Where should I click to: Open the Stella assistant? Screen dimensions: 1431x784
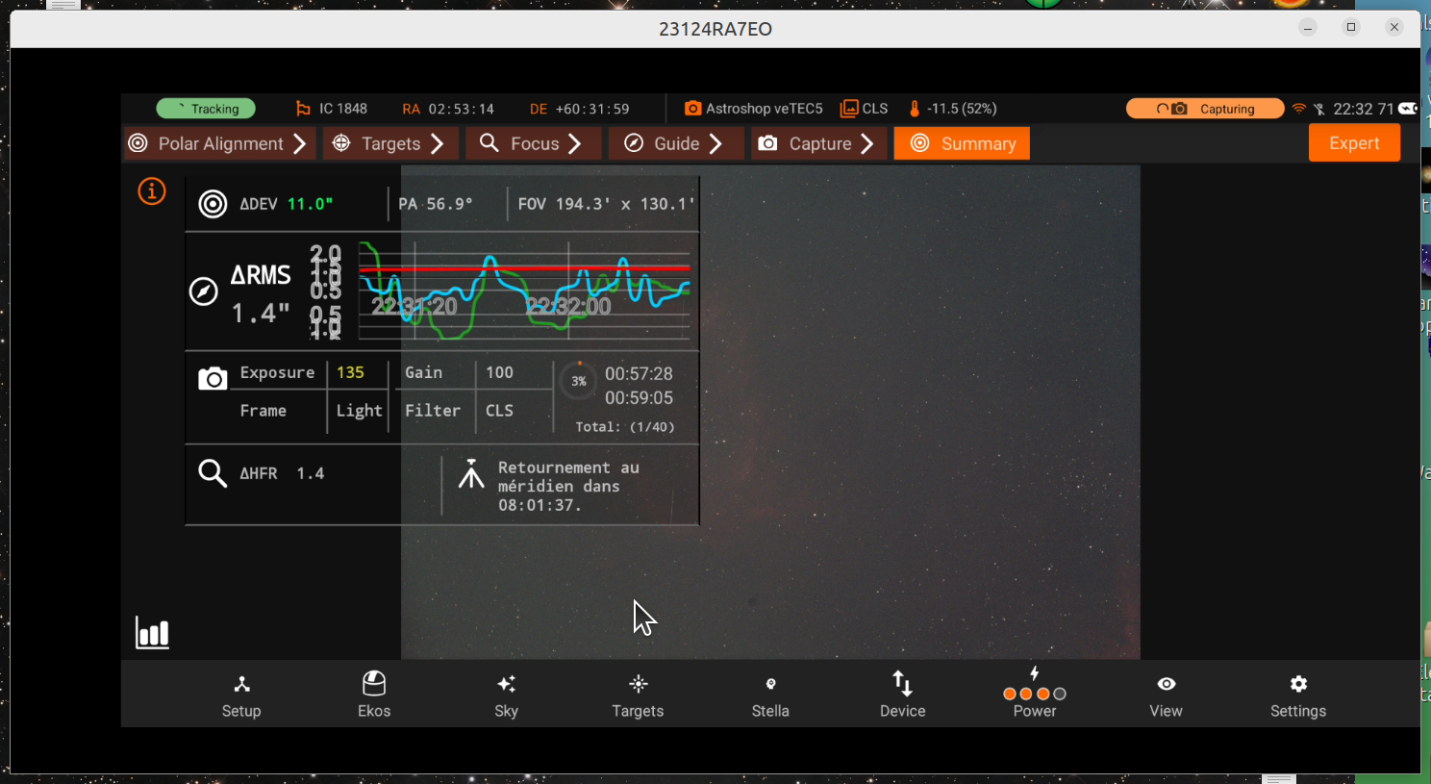[770, 695]
